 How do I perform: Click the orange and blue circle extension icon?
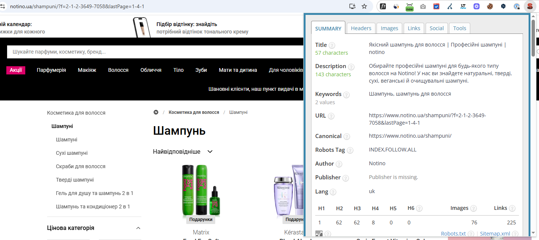coord(396,6)
